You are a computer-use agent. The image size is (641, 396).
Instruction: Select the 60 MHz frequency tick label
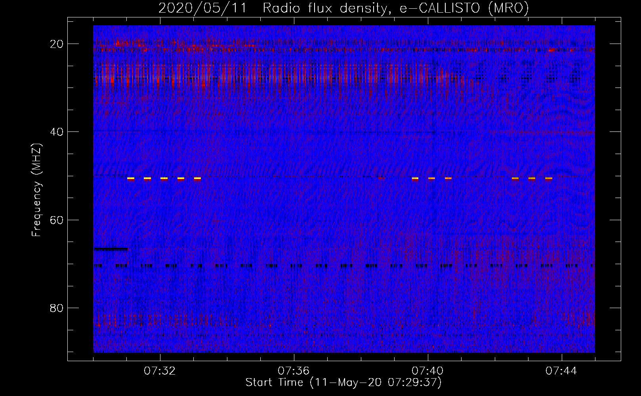[x=57, y=220]
